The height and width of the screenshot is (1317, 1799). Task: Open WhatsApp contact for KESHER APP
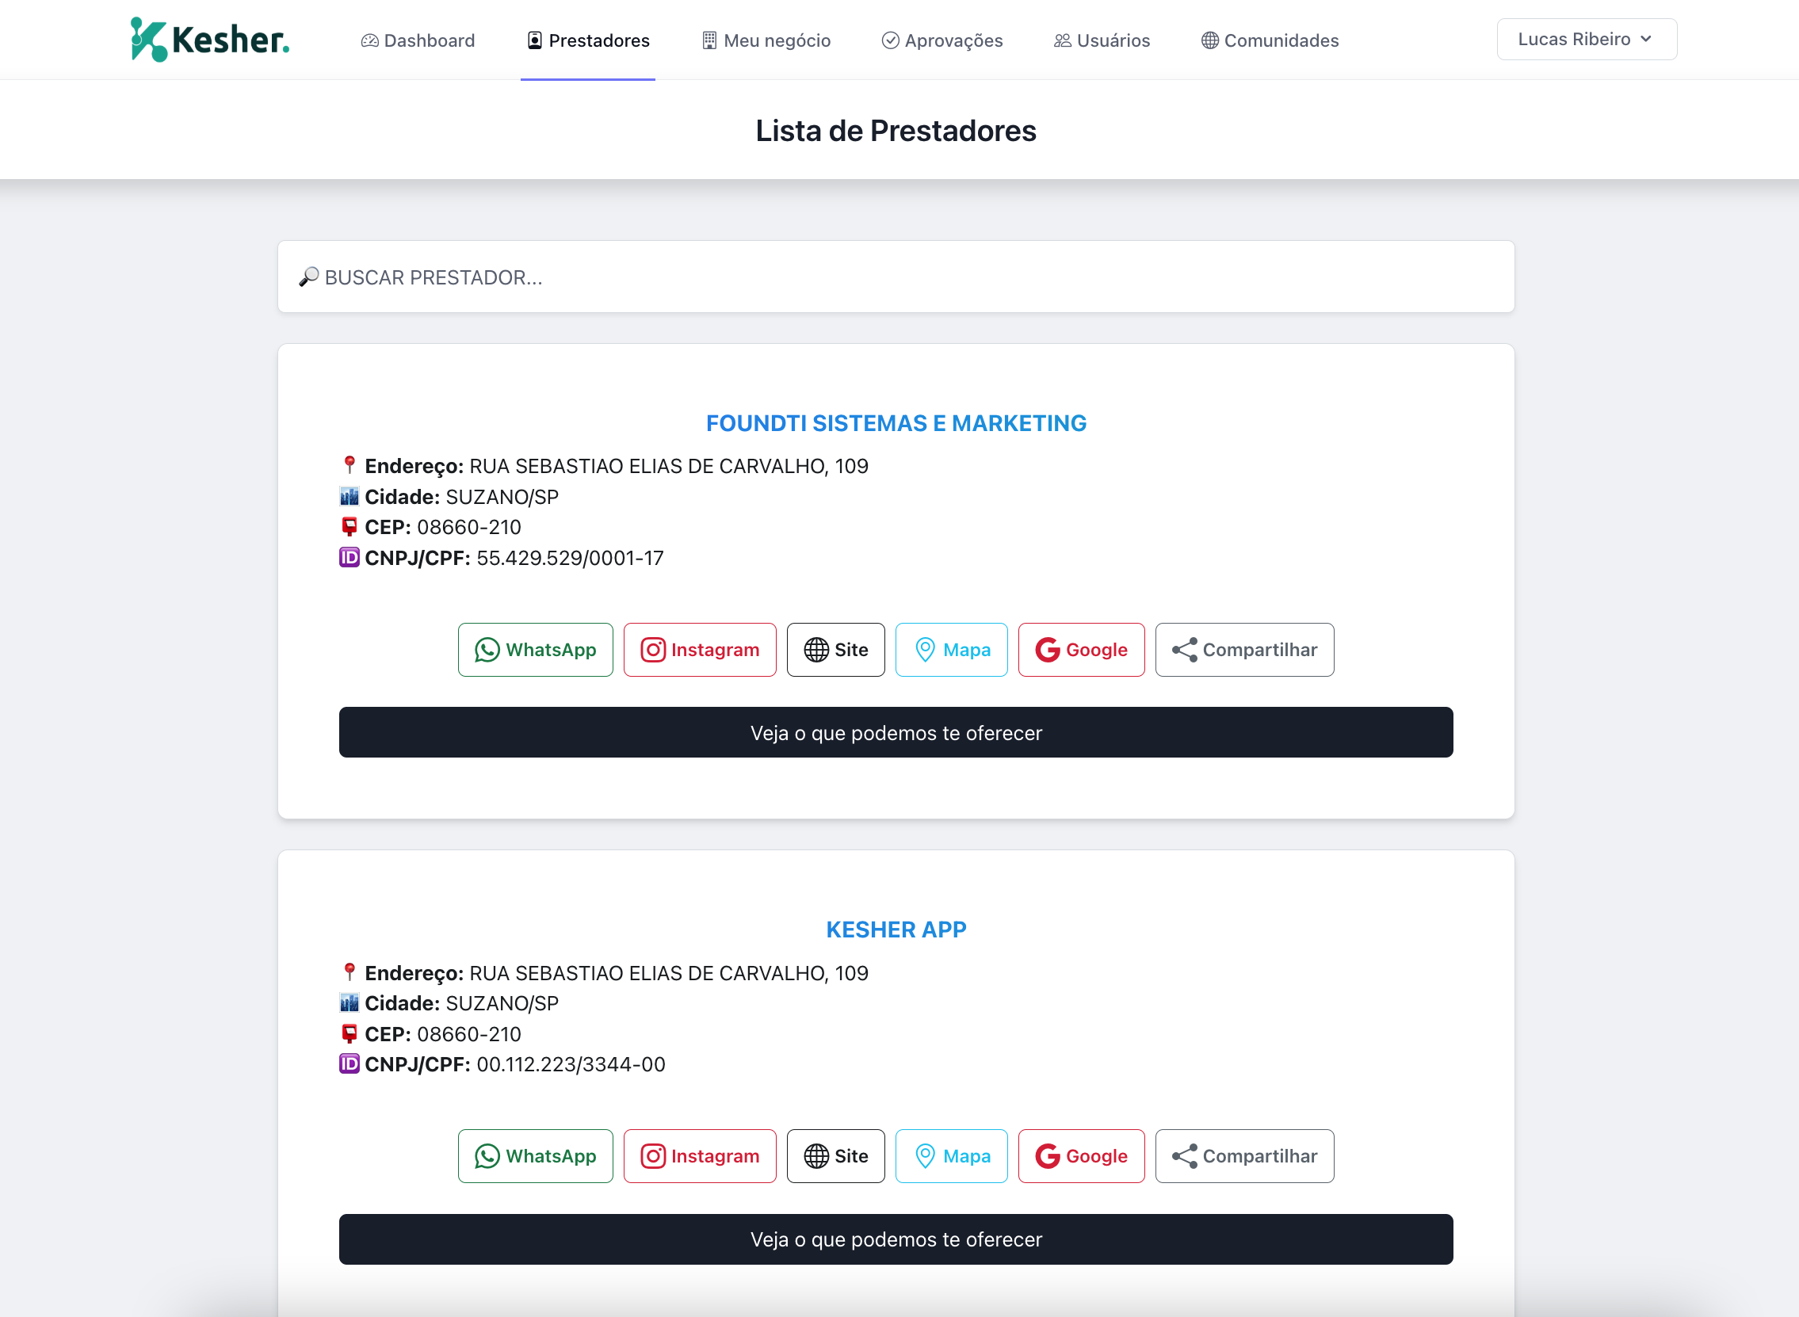click(535, 1156)
